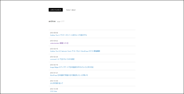The image size is (184, 94).
Task: Open the Image Widget update post
Action: pyautogui.click(x=72, y=67)
